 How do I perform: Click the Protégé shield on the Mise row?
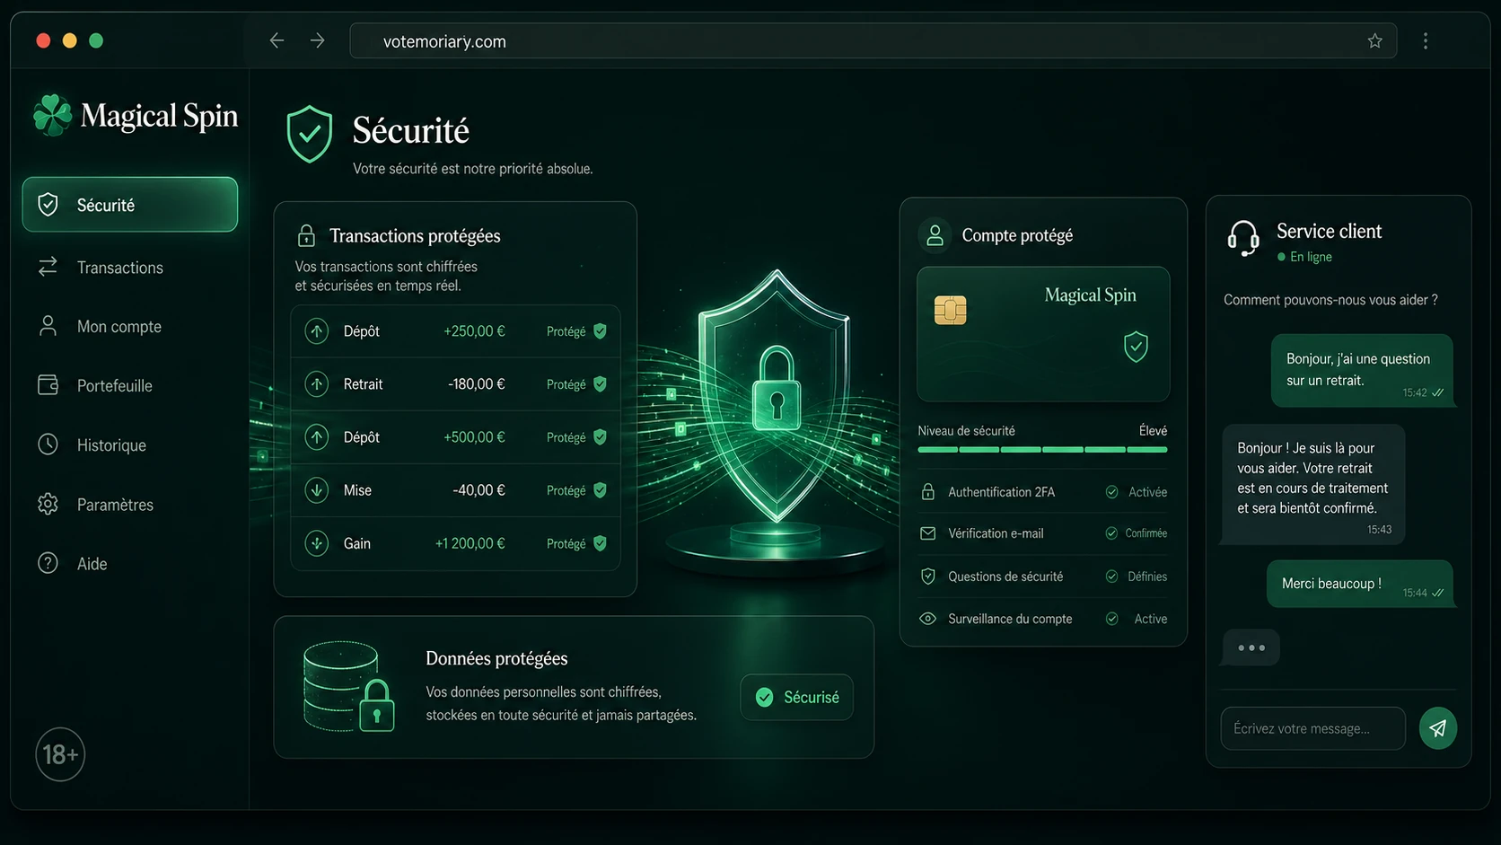600,490
